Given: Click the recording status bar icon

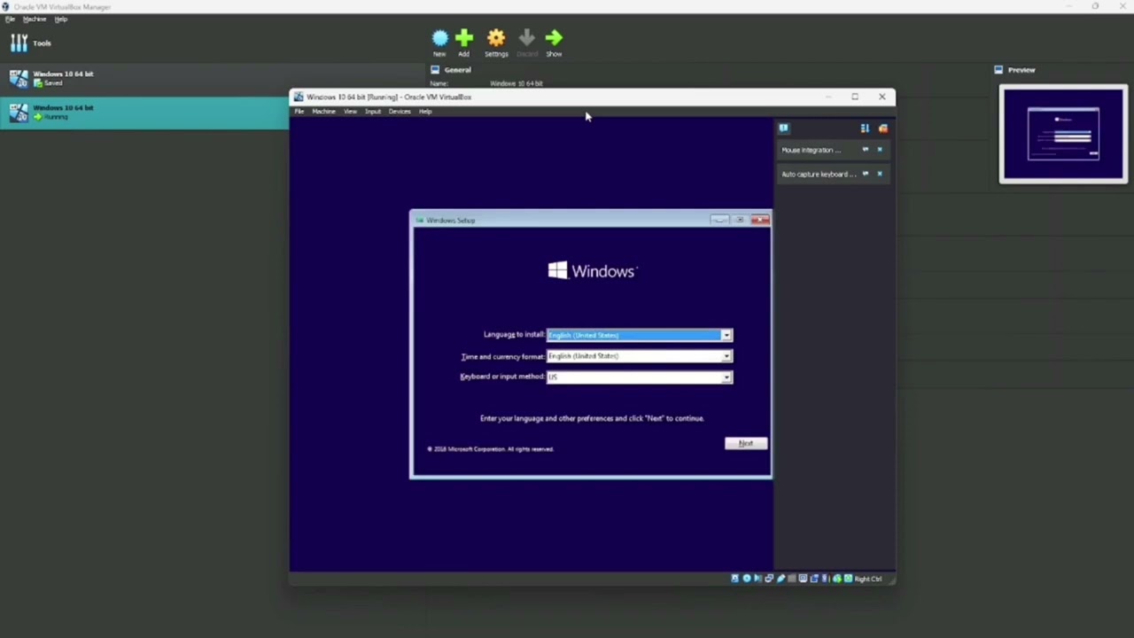Looking at the screenshot, I should point(814,579).
